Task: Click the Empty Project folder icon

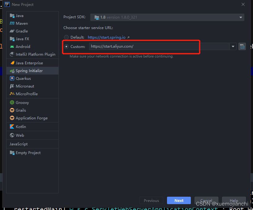Action: pos(12,152)
